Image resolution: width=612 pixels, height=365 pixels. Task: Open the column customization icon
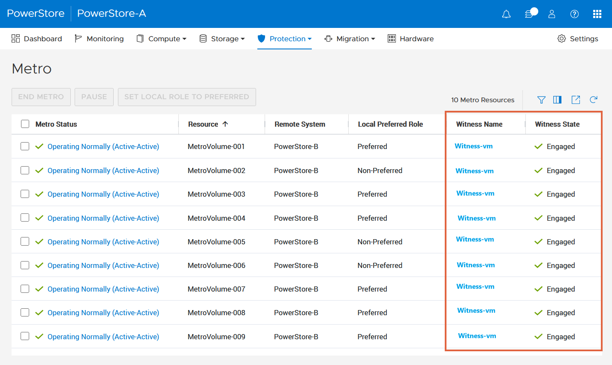557,100
